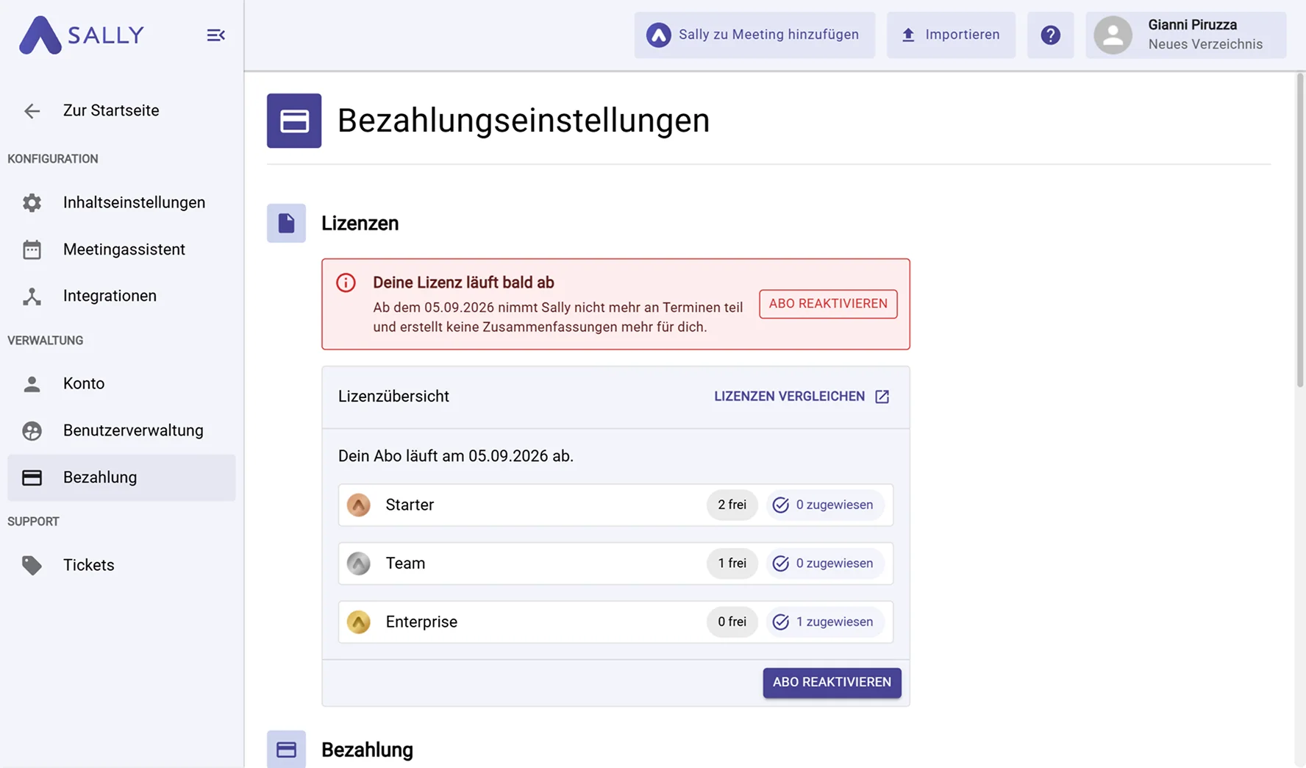Open Gianni Piruzza account menu

1185,35
